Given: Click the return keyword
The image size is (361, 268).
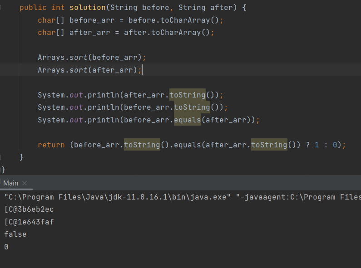Looking at the screenshot, I should pyautogui.click(x=51, y=145).
